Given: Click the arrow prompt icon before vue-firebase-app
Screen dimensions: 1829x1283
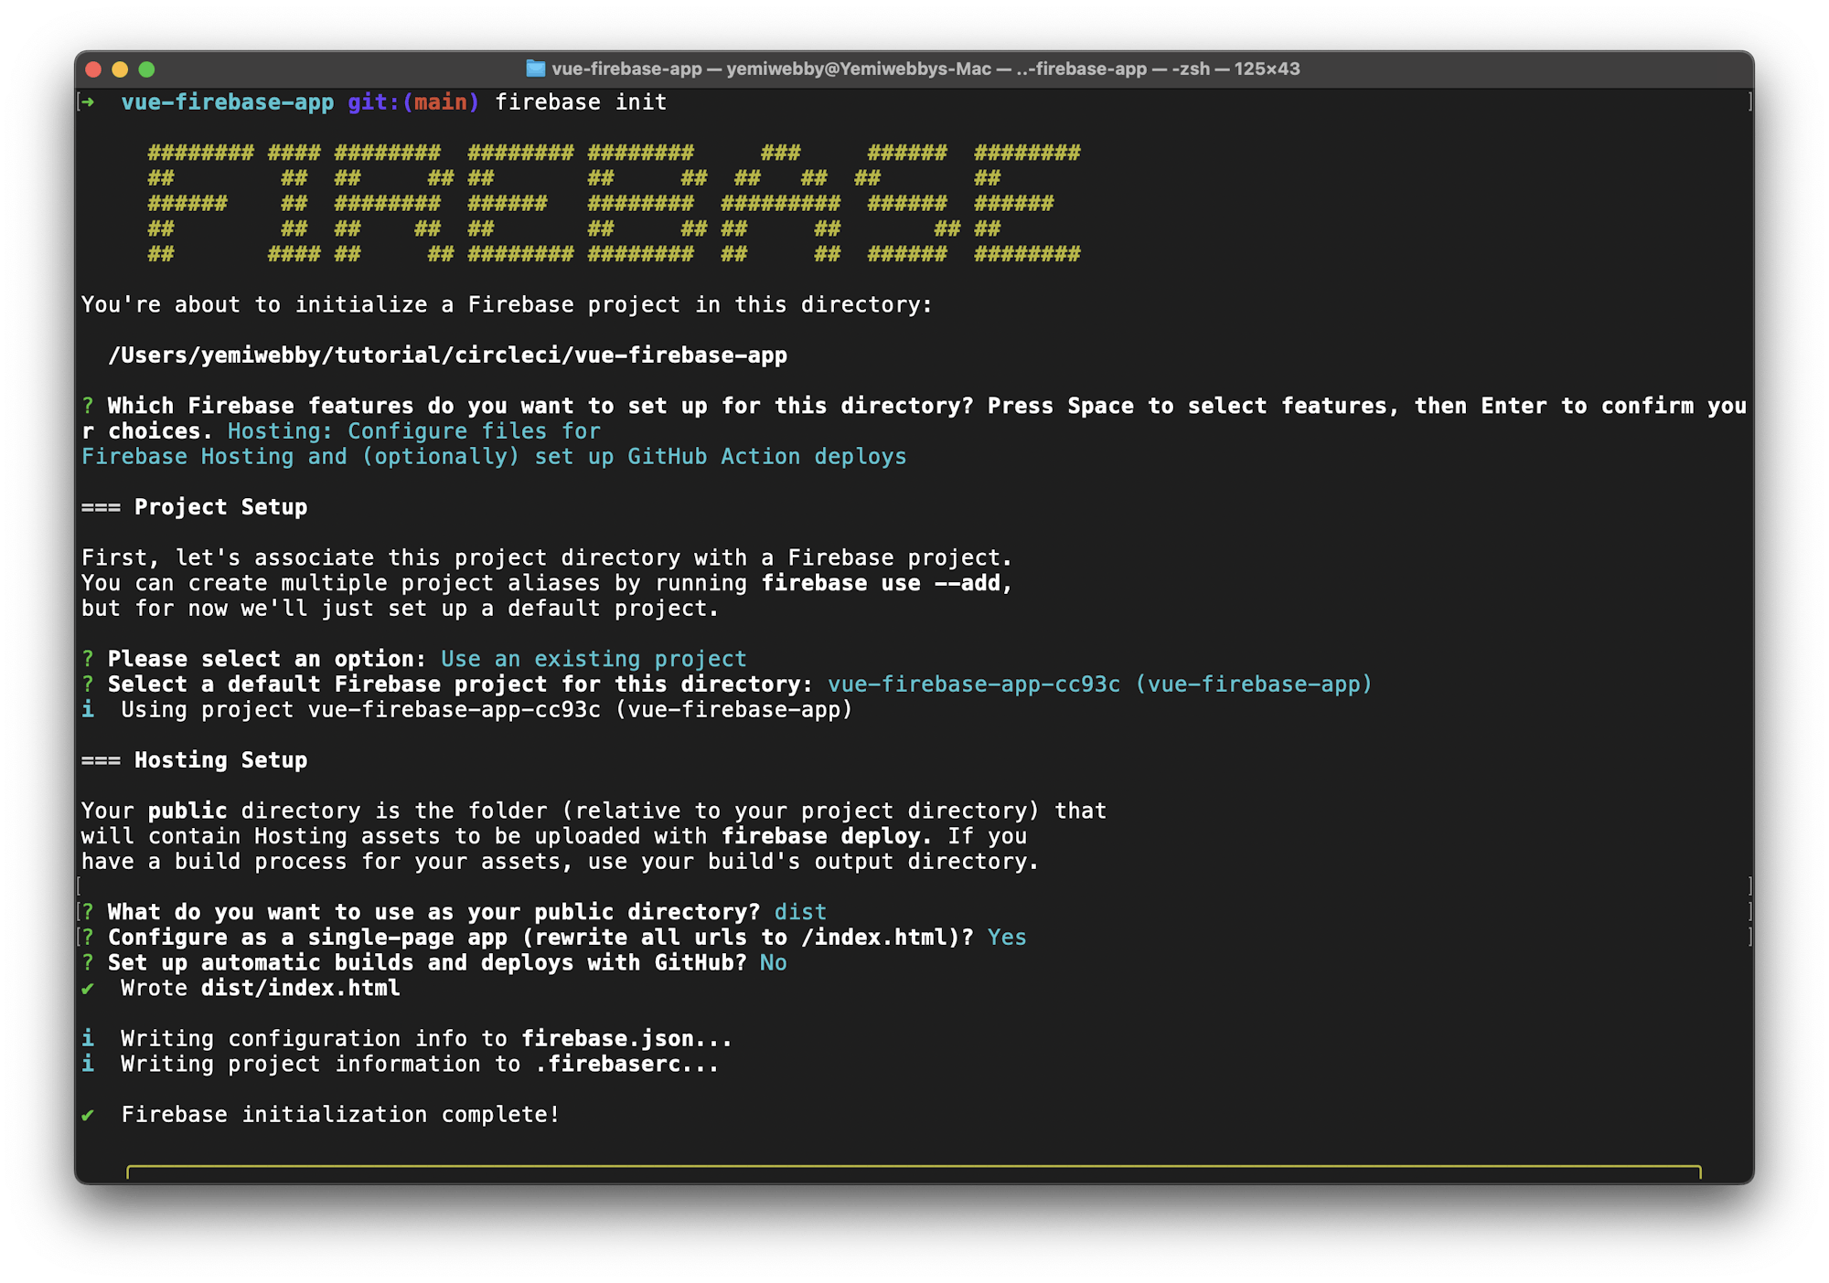Looking at the screenshot, I should point(89,102).
